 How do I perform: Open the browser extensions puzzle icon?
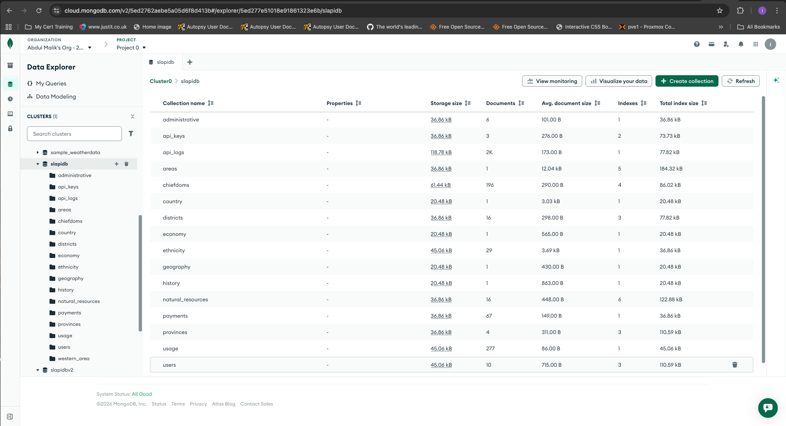[x=740, y=11]
